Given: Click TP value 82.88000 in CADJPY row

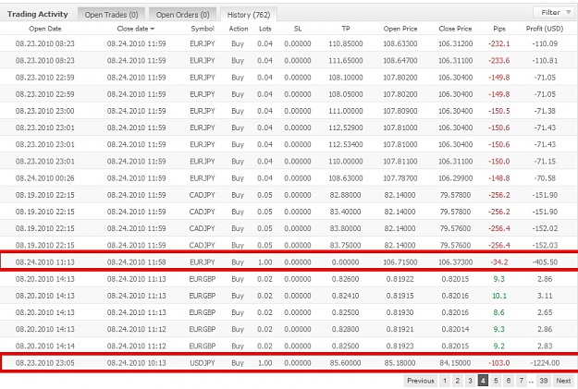Looking at the screenshot, I should coord(345,195).
